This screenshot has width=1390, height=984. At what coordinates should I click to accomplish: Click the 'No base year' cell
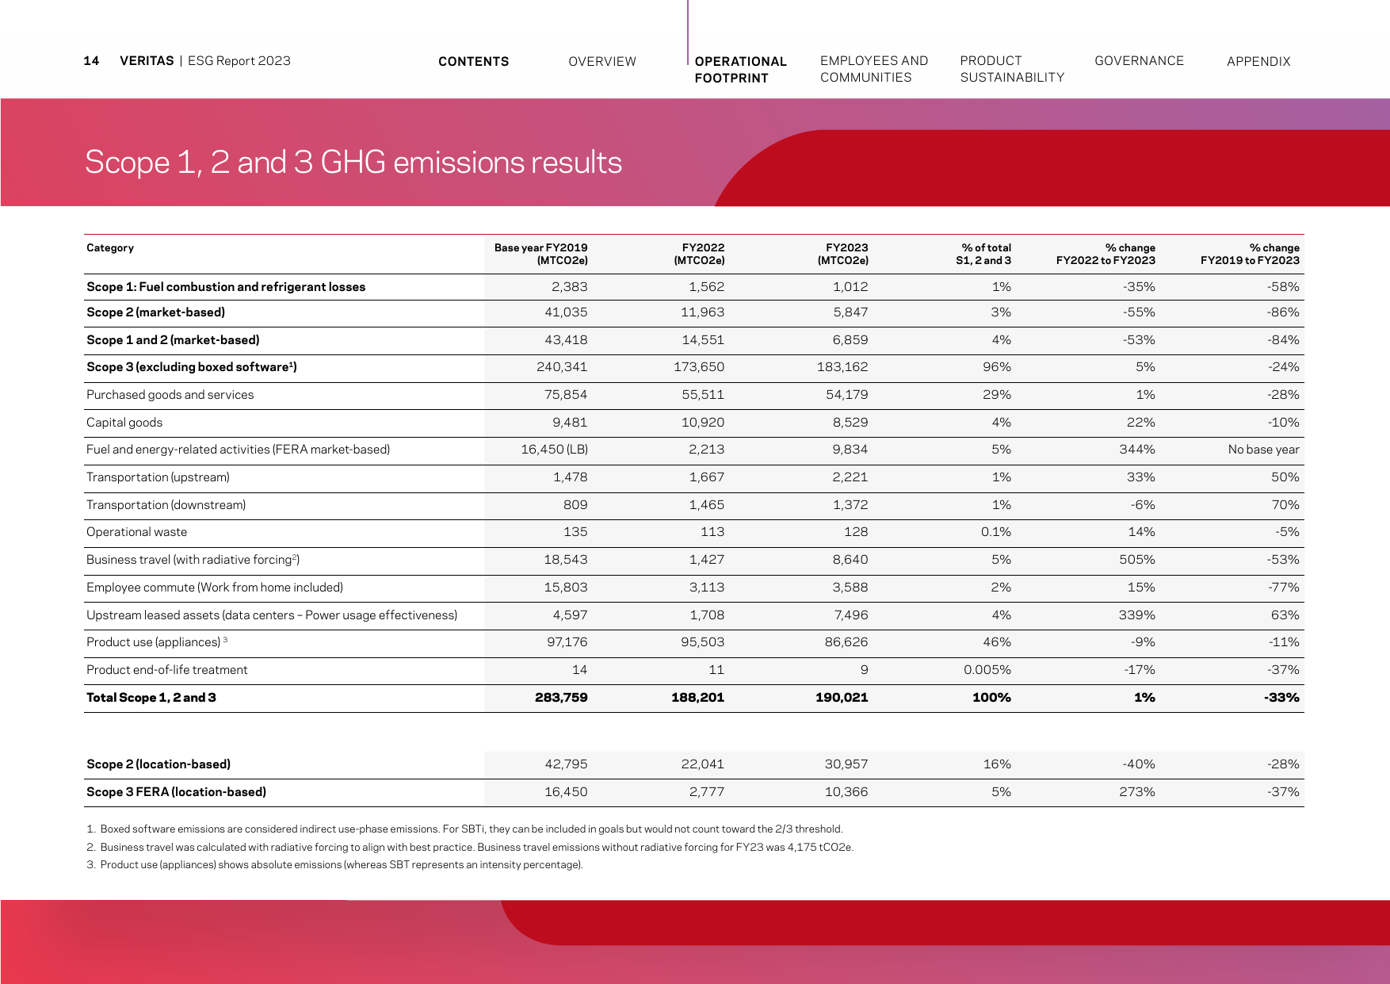click(x=1263, y=450)
